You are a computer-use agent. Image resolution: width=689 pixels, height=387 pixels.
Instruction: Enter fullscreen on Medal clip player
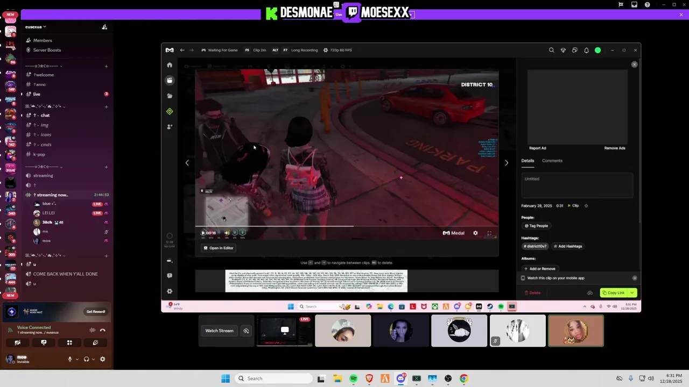tap(489, 233)
